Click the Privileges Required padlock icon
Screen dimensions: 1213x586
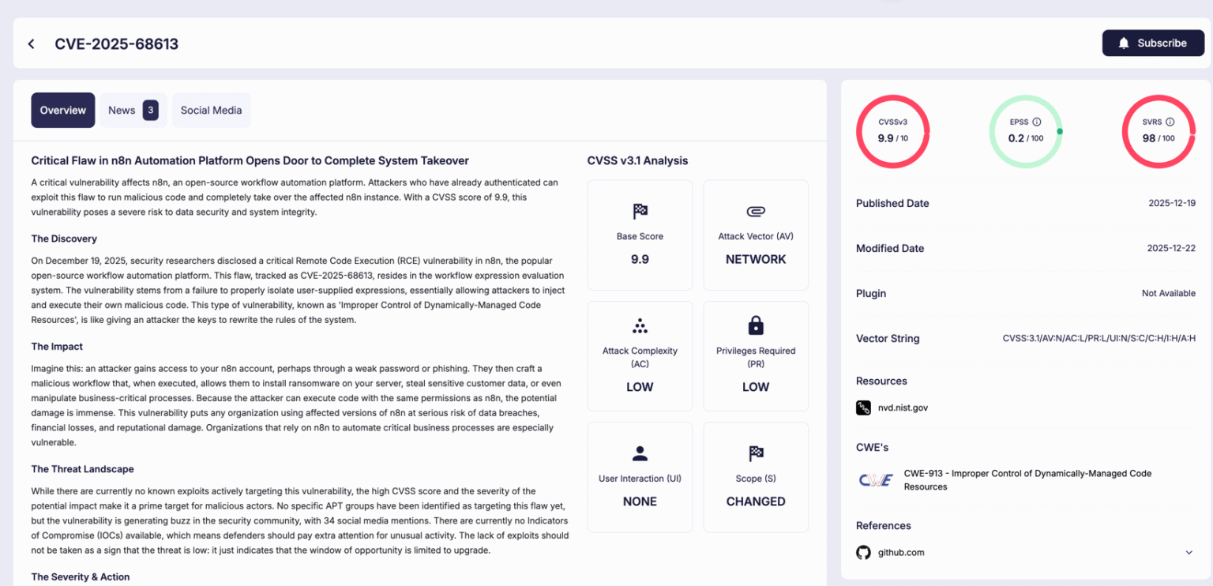coord(755,325)
